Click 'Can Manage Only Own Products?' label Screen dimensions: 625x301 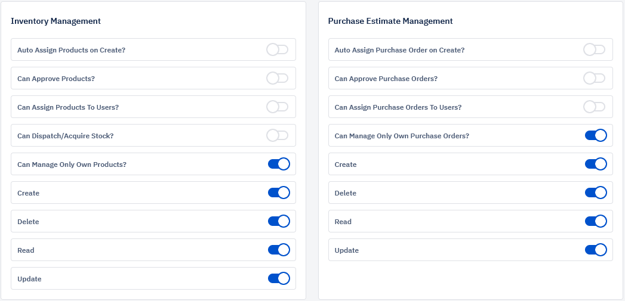pos(72,165)
